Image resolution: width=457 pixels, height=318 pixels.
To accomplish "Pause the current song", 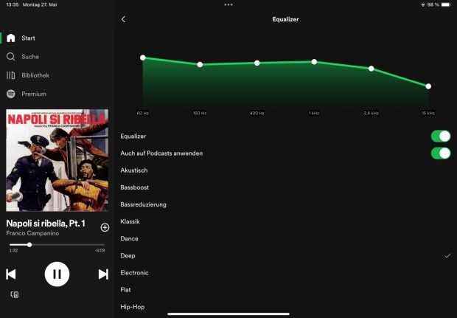I will pyautogui.click(x=57, y=274).
